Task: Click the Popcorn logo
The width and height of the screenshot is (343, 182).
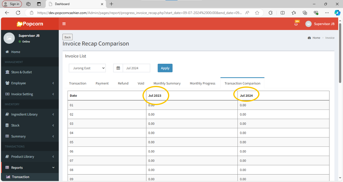Action: tap(30, 24)
